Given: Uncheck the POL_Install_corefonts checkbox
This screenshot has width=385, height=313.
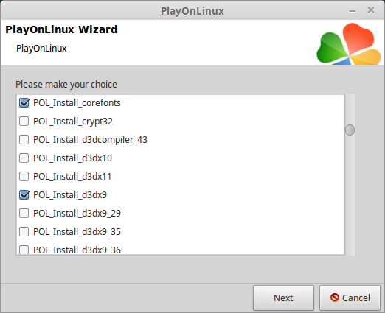Looking at the screenshot, I should [x=24, y=103].
